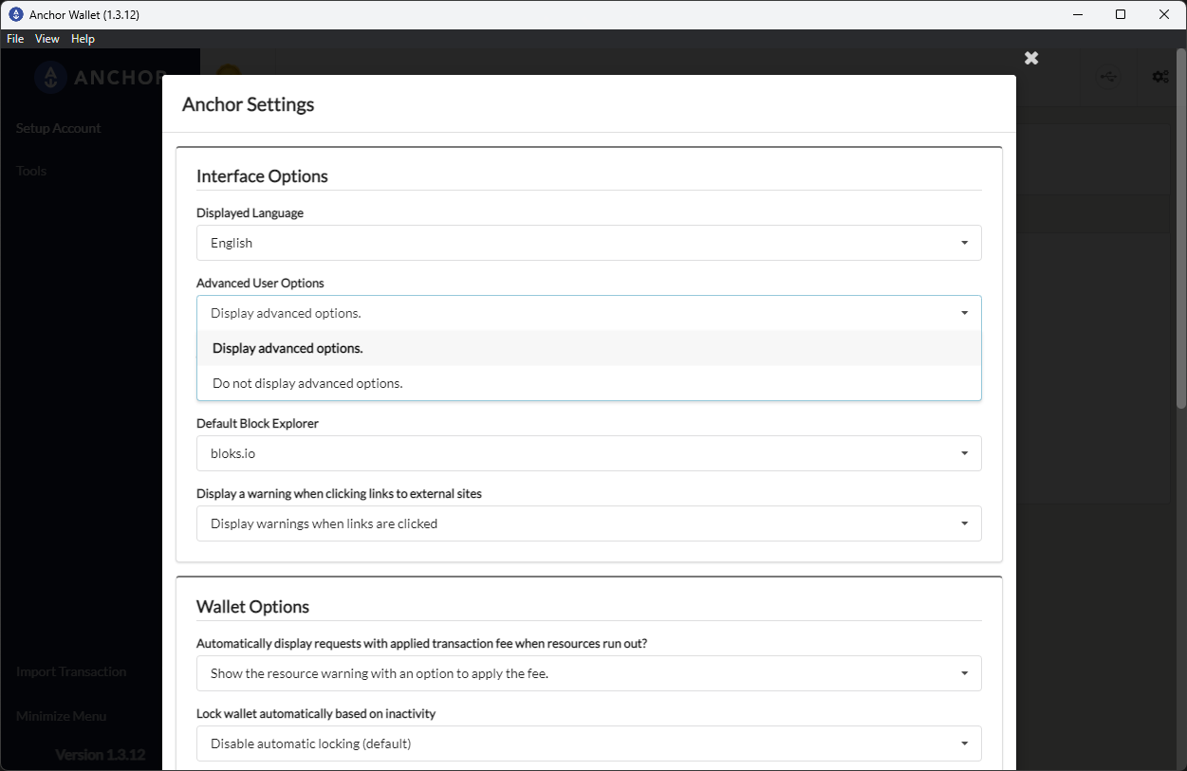Open the File menu

[14, 38]
